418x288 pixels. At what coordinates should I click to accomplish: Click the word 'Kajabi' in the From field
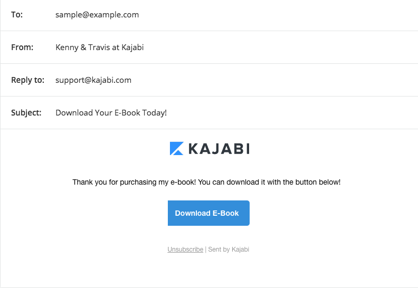click(132, 47)
